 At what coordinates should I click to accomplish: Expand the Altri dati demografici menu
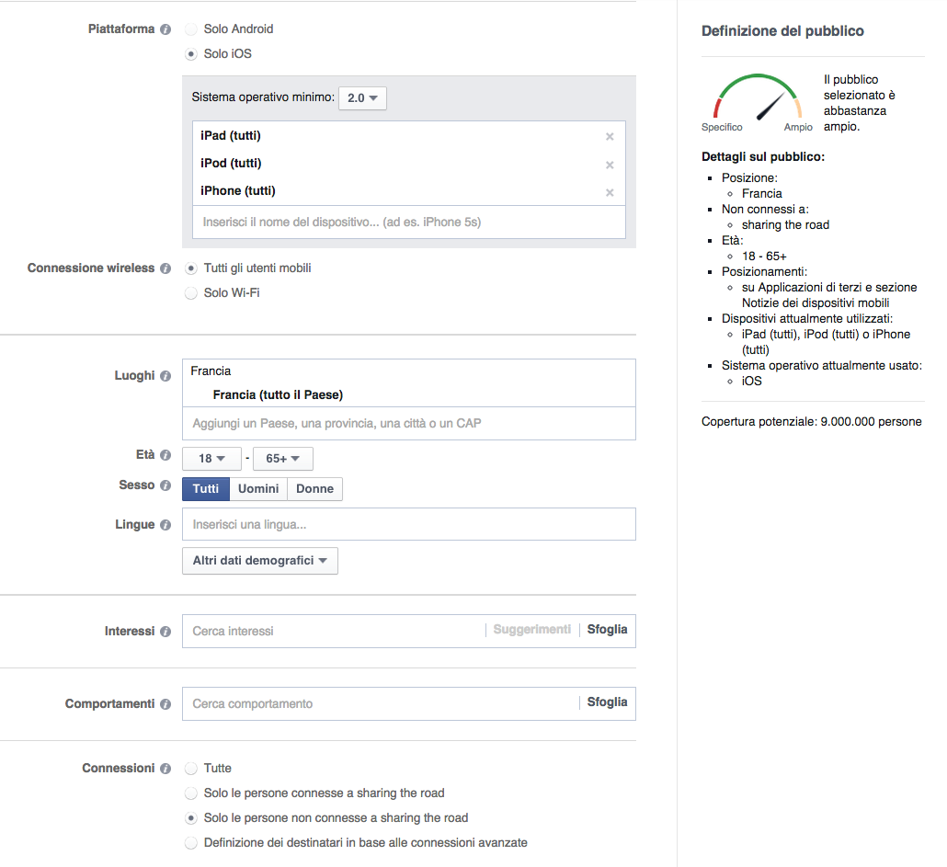pyautogui.click(x=259, y=561)
